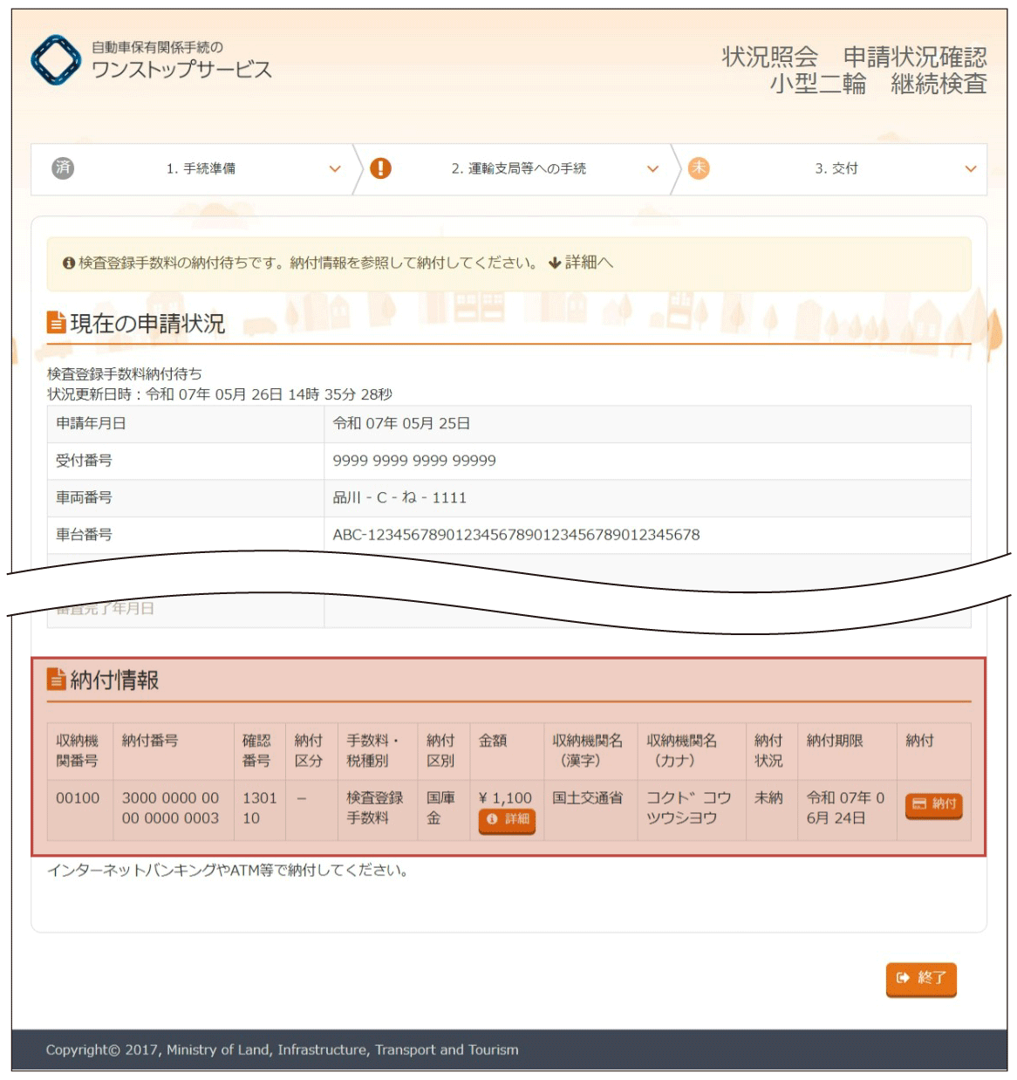Image resolution: width=1017 pixels, height=1080 pixels.
Task: Click the 納付情報 section heading
Action: click(x=114, y=680)
